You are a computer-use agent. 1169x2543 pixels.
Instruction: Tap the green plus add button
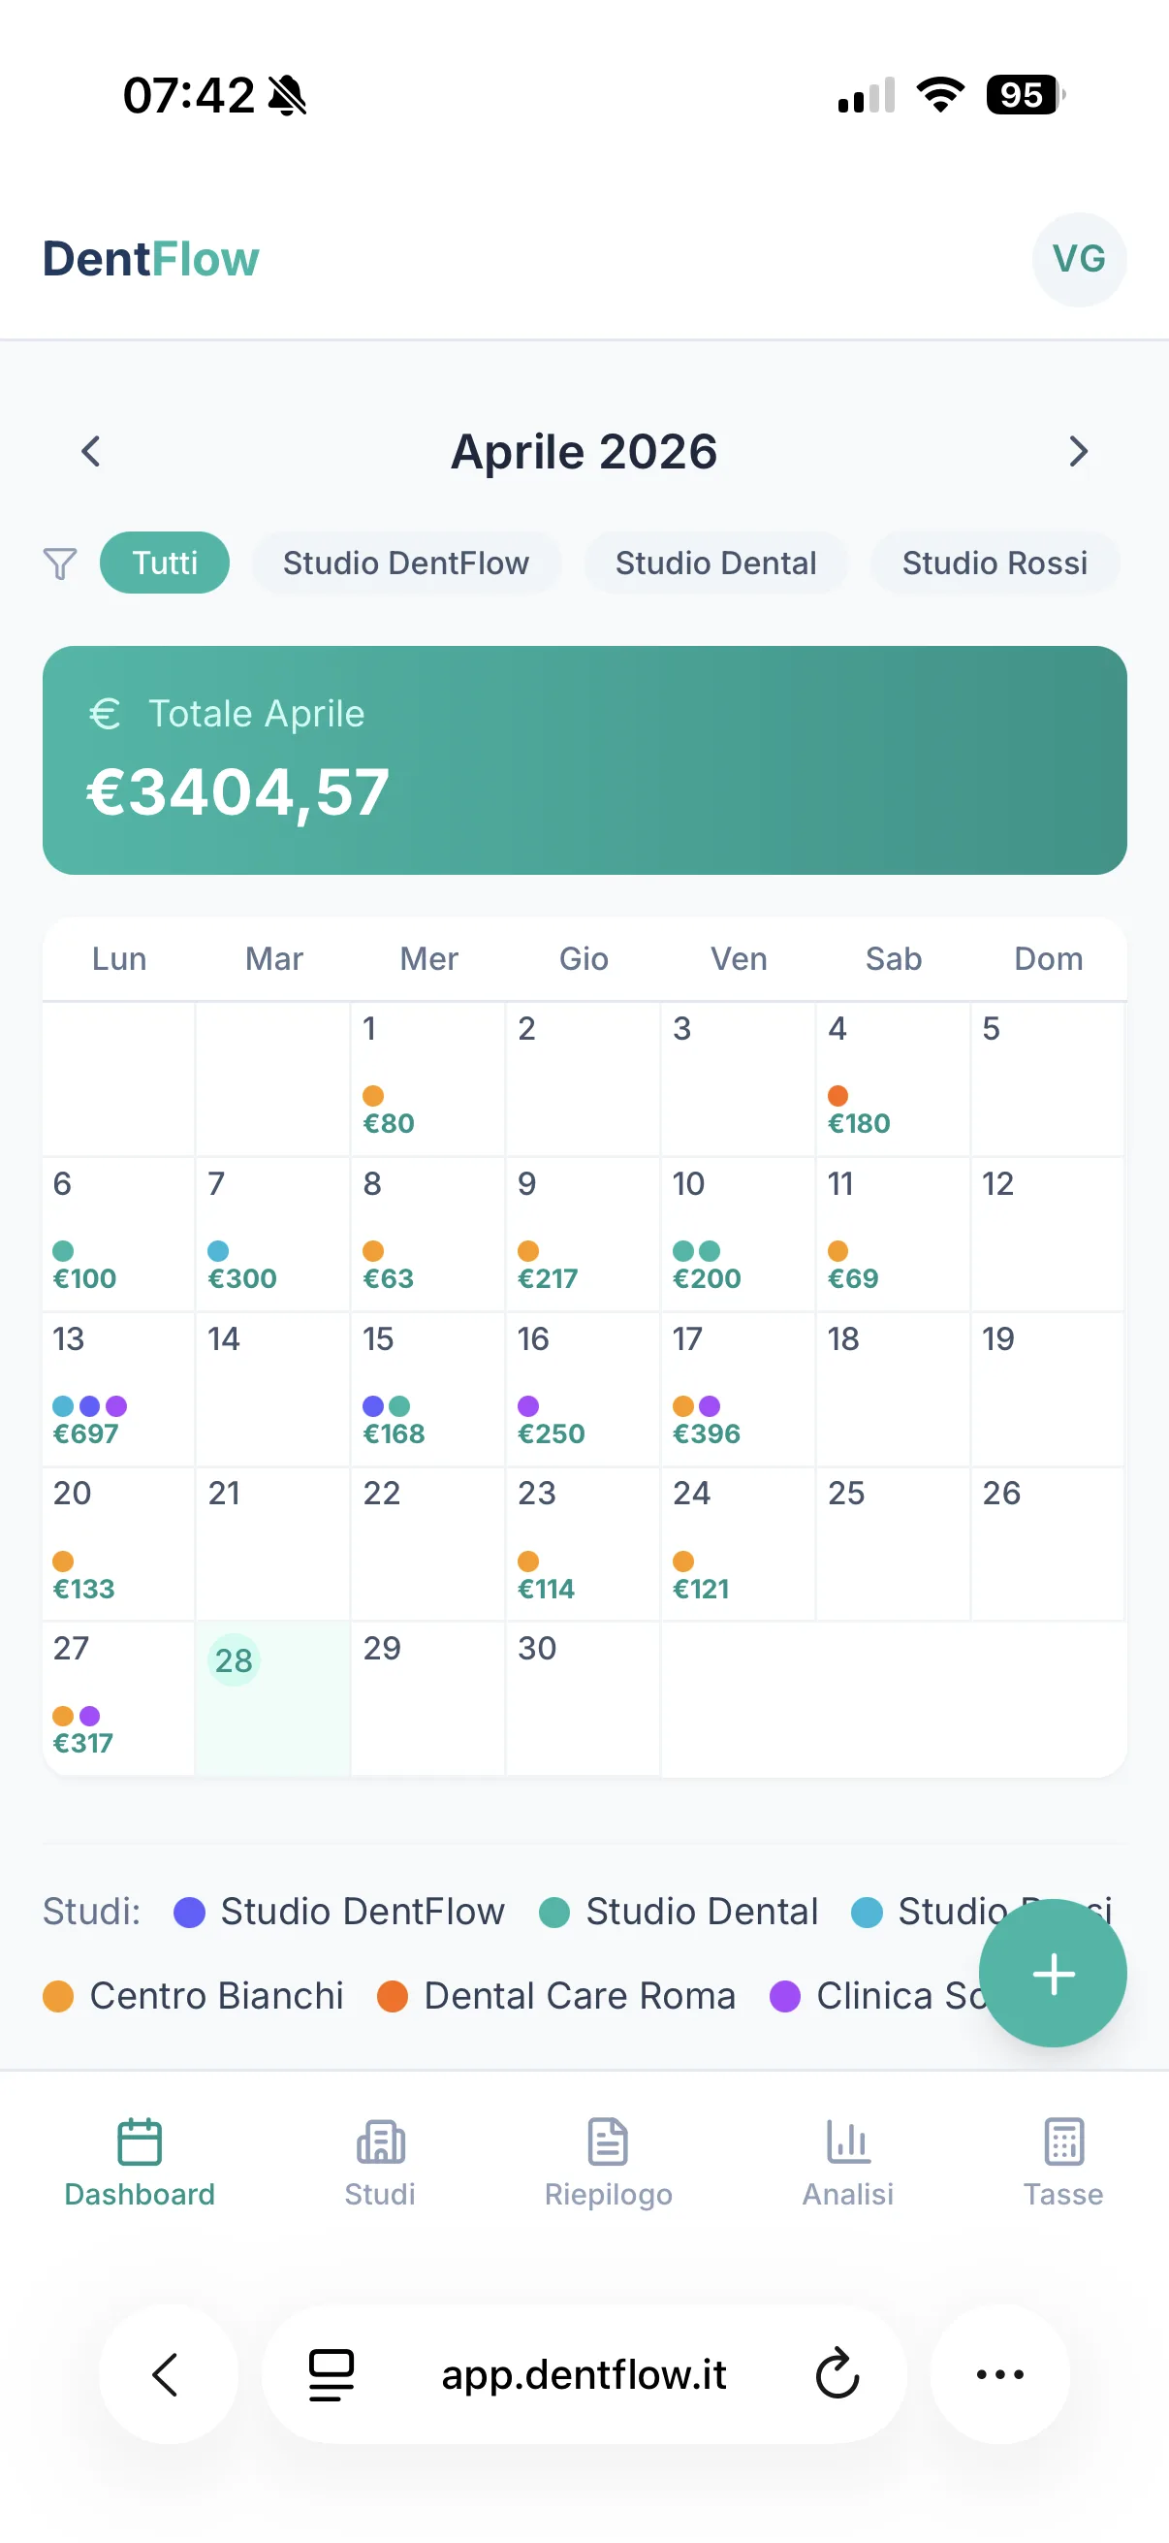pyautogui.click(x=1053, y=1974)
